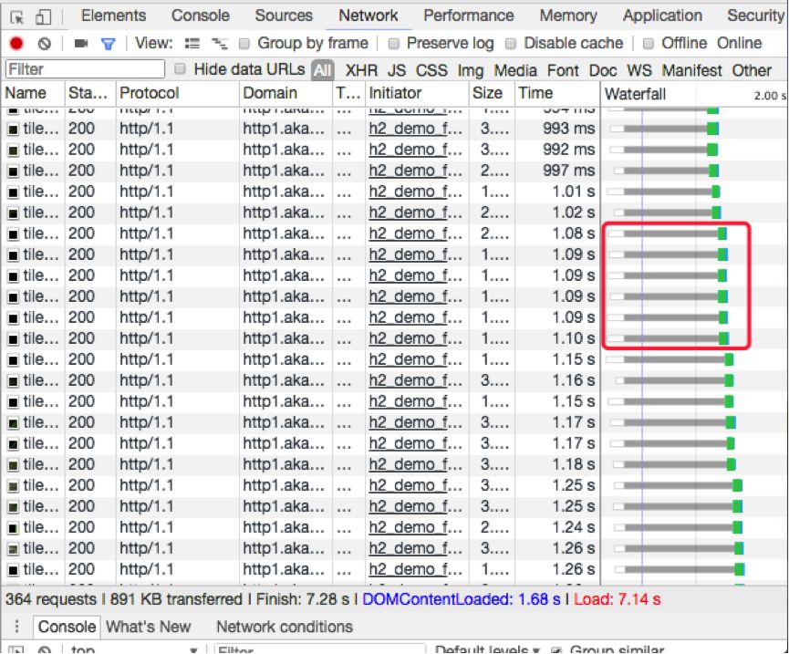Click 'Load: 7.14 s' in status bar
789x654 pixels.
(617, 599)
